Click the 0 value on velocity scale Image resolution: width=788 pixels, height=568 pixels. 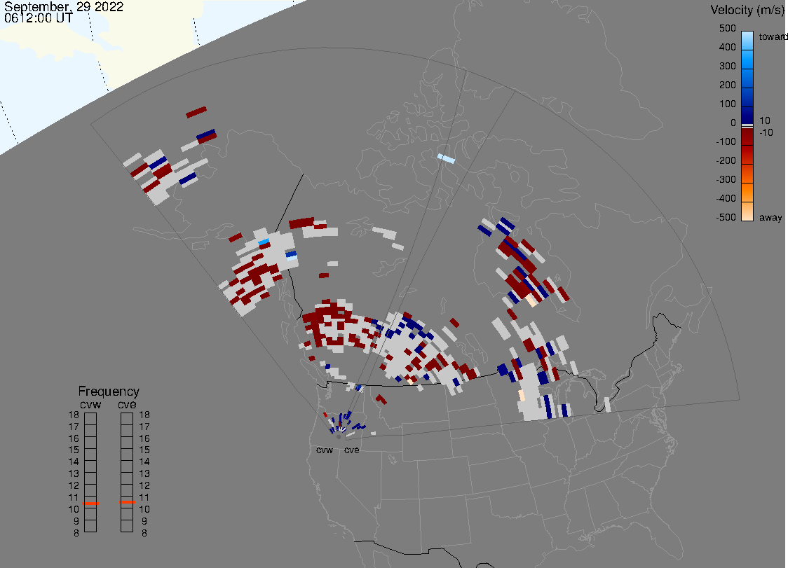tap(733, 123)
